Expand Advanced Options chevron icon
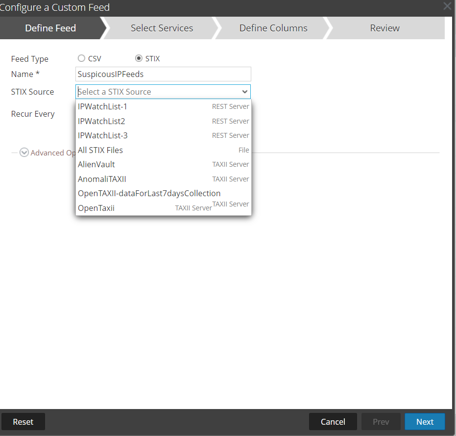Image resolution: width=456 pixels, height=436 pixels. coord(24,153)
